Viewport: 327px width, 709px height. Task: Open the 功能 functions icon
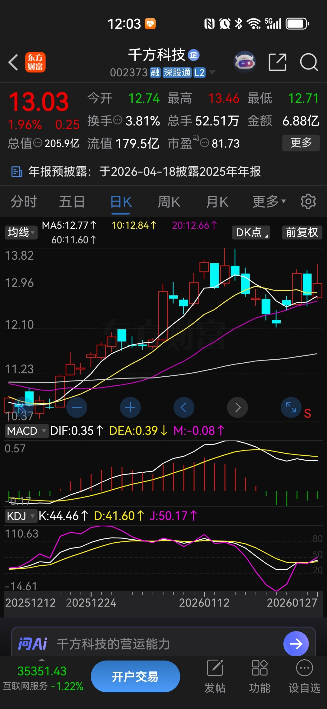coord(260,676)
